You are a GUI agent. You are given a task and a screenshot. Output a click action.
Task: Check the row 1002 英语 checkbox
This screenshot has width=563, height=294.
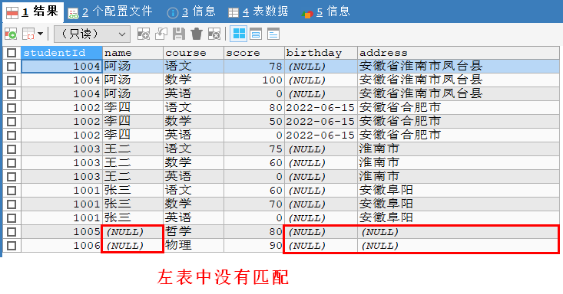point(12,136)
